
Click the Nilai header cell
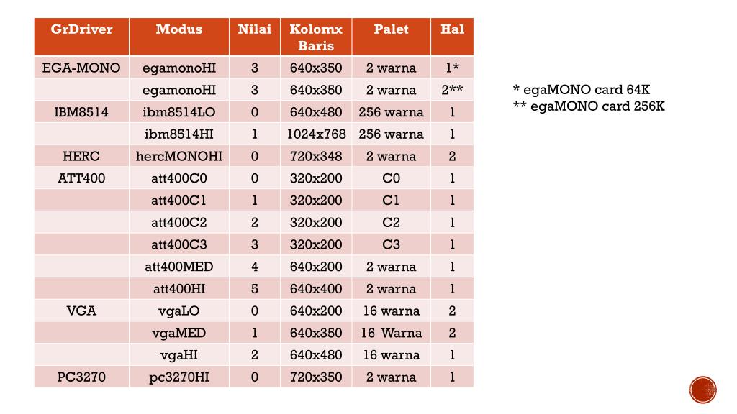tap(255, 37)
